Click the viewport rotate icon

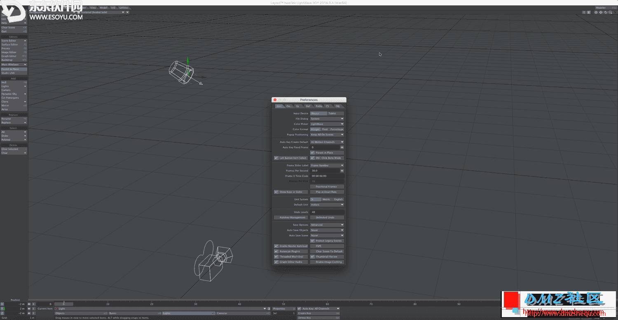(606, 12)
